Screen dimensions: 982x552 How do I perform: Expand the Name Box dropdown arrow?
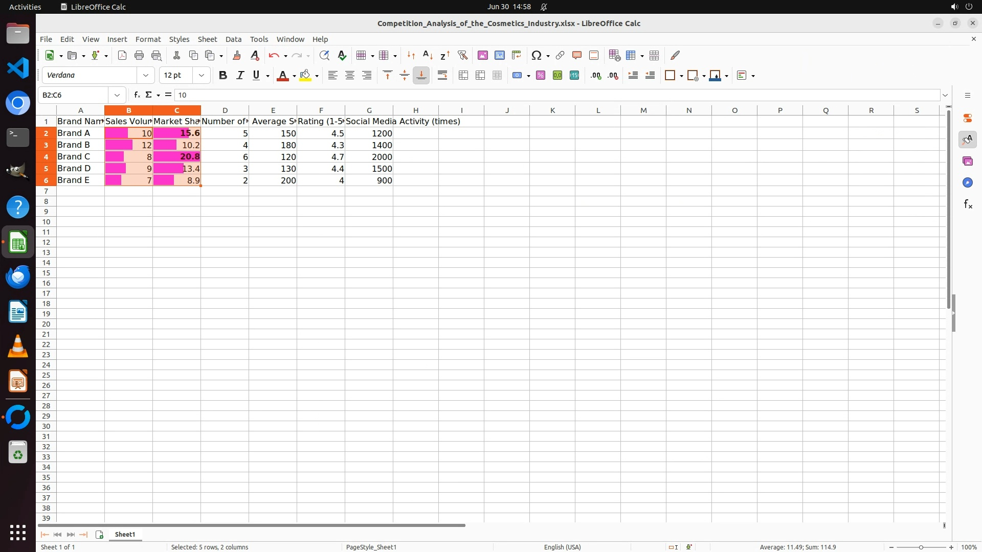click(117, 95)
